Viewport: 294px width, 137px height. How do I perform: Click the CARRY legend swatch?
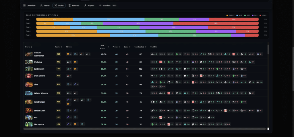(227, 15)
